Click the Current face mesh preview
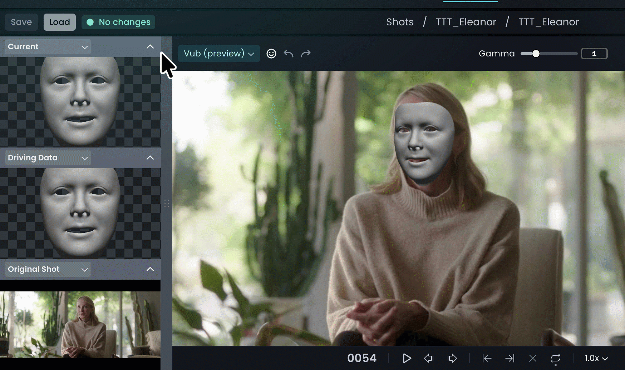The image size is (625, 370). tap(80, 102)
